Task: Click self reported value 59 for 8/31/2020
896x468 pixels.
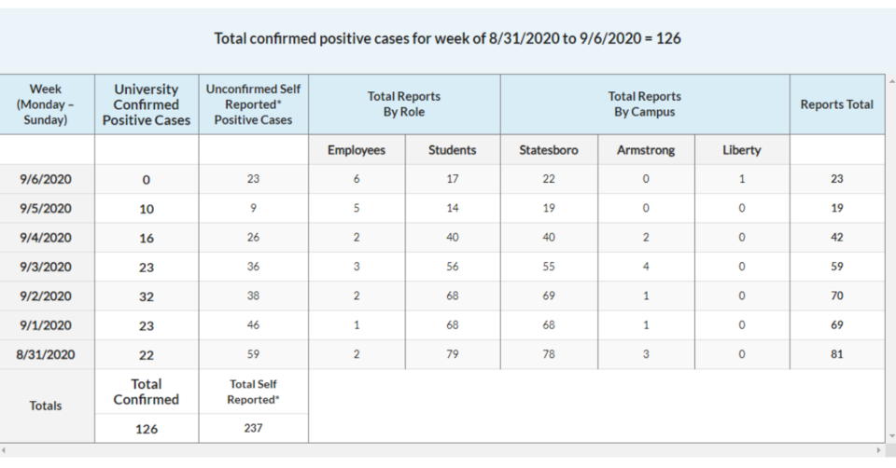Action: click(x=253, y=354)
